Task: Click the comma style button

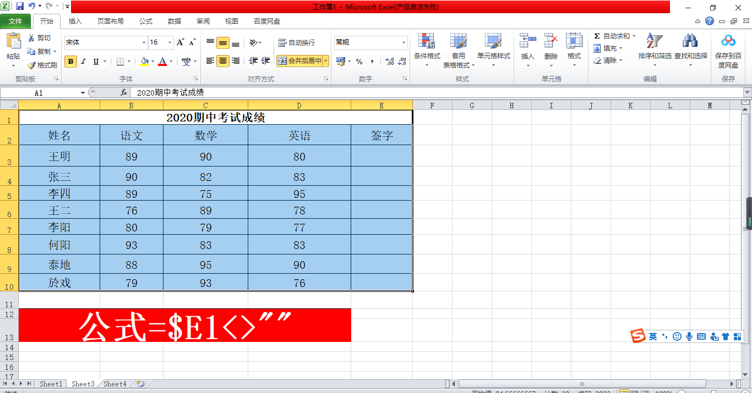Action: (372, 62)
